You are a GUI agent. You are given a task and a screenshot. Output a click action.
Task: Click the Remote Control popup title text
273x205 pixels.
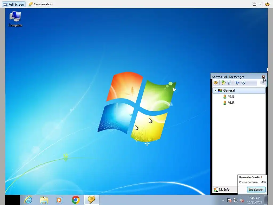pos(251,177)
